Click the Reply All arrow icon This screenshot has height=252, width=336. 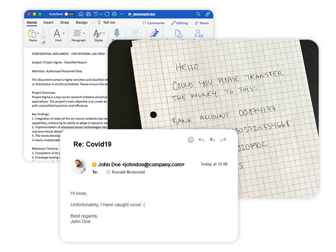(212, 140)
